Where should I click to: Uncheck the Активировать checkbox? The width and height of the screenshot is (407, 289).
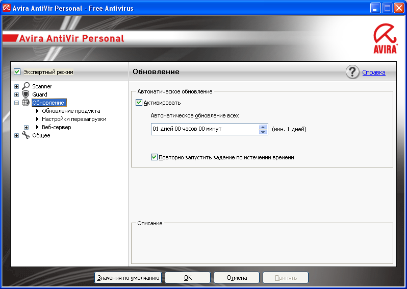(139, 103)
